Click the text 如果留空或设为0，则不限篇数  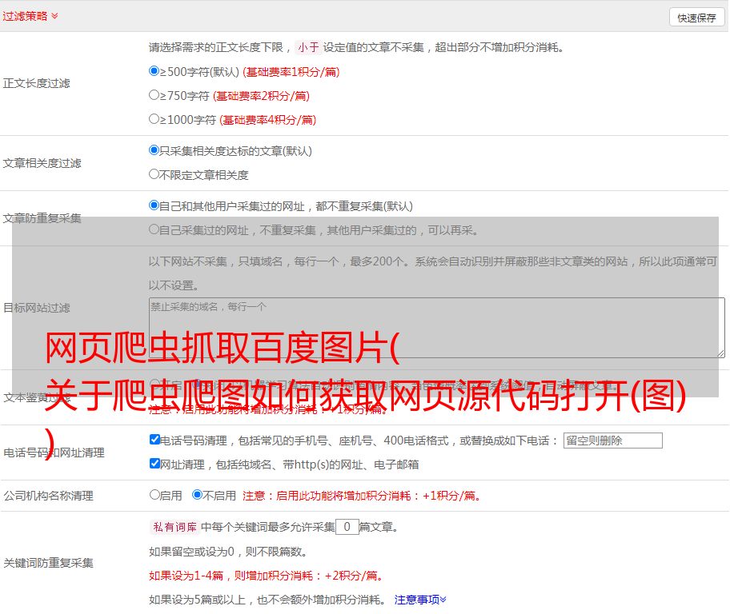coord(228,552)
